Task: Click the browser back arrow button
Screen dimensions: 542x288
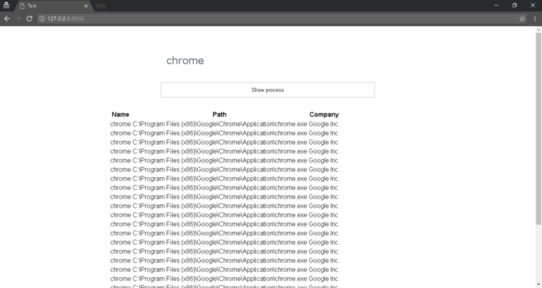Action: (x=7, y=18)
